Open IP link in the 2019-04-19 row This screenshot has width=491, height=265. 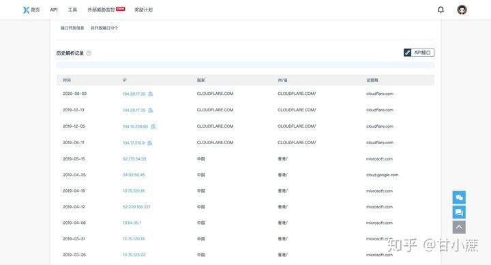134,191
